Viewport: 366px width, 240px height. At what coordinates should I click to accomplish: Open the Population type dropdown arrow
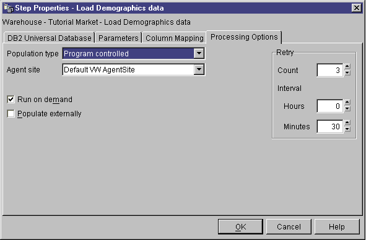coord(199,53)
